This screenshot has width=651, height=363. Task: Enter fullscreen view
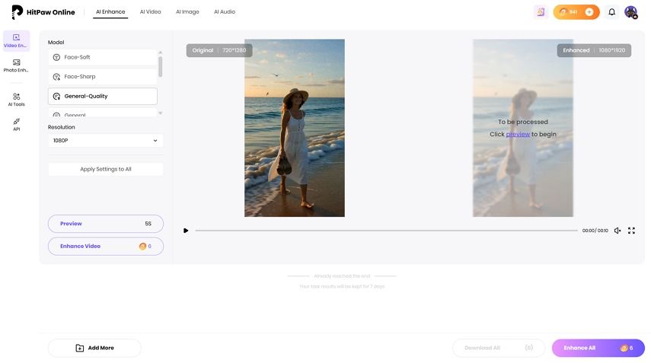631,231
